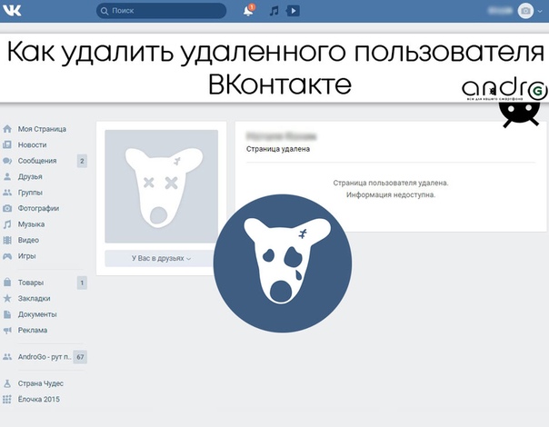549x427 pixels.
Task: Open the music note player icon
Action: coord(274,11)
